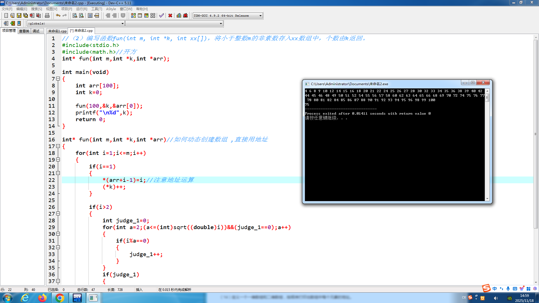Open the (globals) scope dropdown
Image resolution: width=539 pixels, height=303 pixels.
pos(76,23)
